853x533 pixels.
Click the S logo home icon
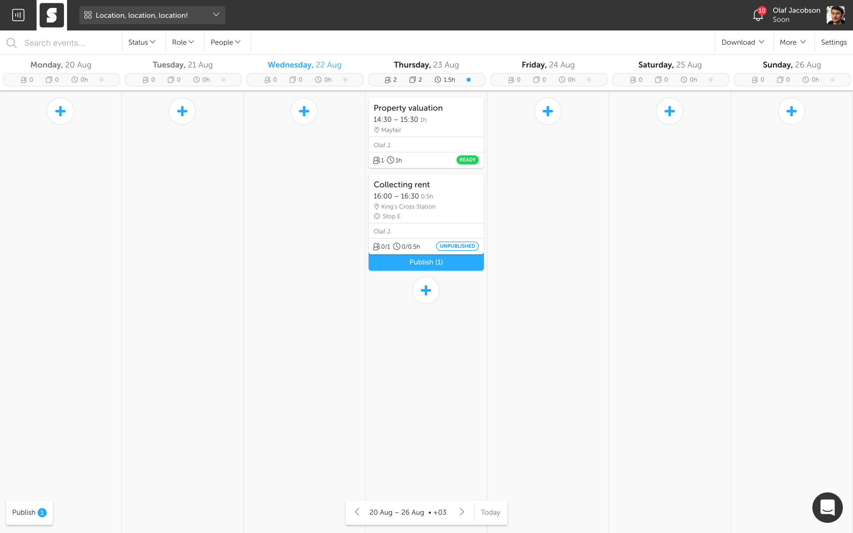(x=52, y=15)
